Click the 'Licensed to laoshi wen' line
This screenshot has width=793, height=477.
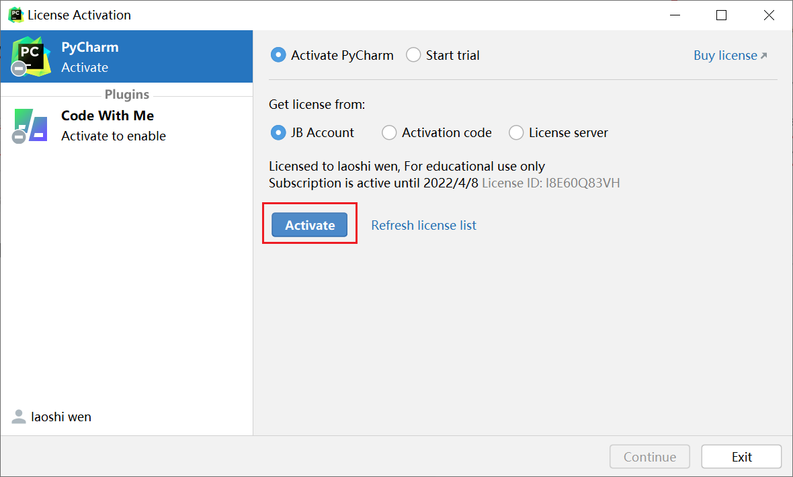(x=407, y=166)
